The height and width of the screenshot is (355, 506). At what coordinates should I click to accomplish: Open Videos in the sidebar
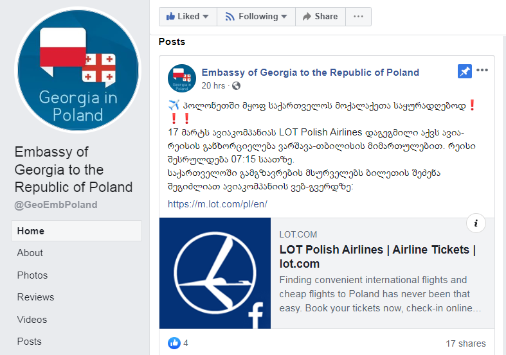32,320
